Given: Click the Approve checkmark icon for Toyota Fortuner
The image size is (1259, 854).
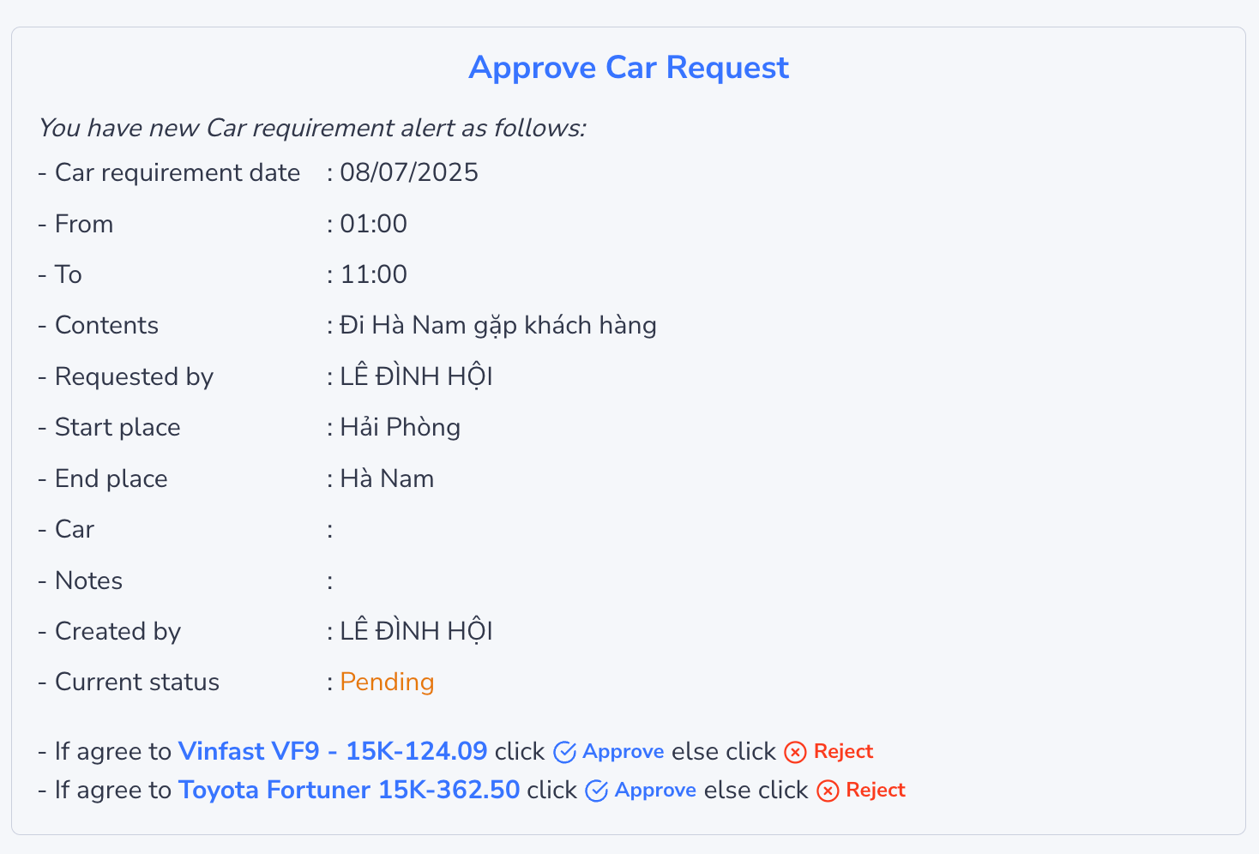Looking at the screenshot, I should 597,791.
